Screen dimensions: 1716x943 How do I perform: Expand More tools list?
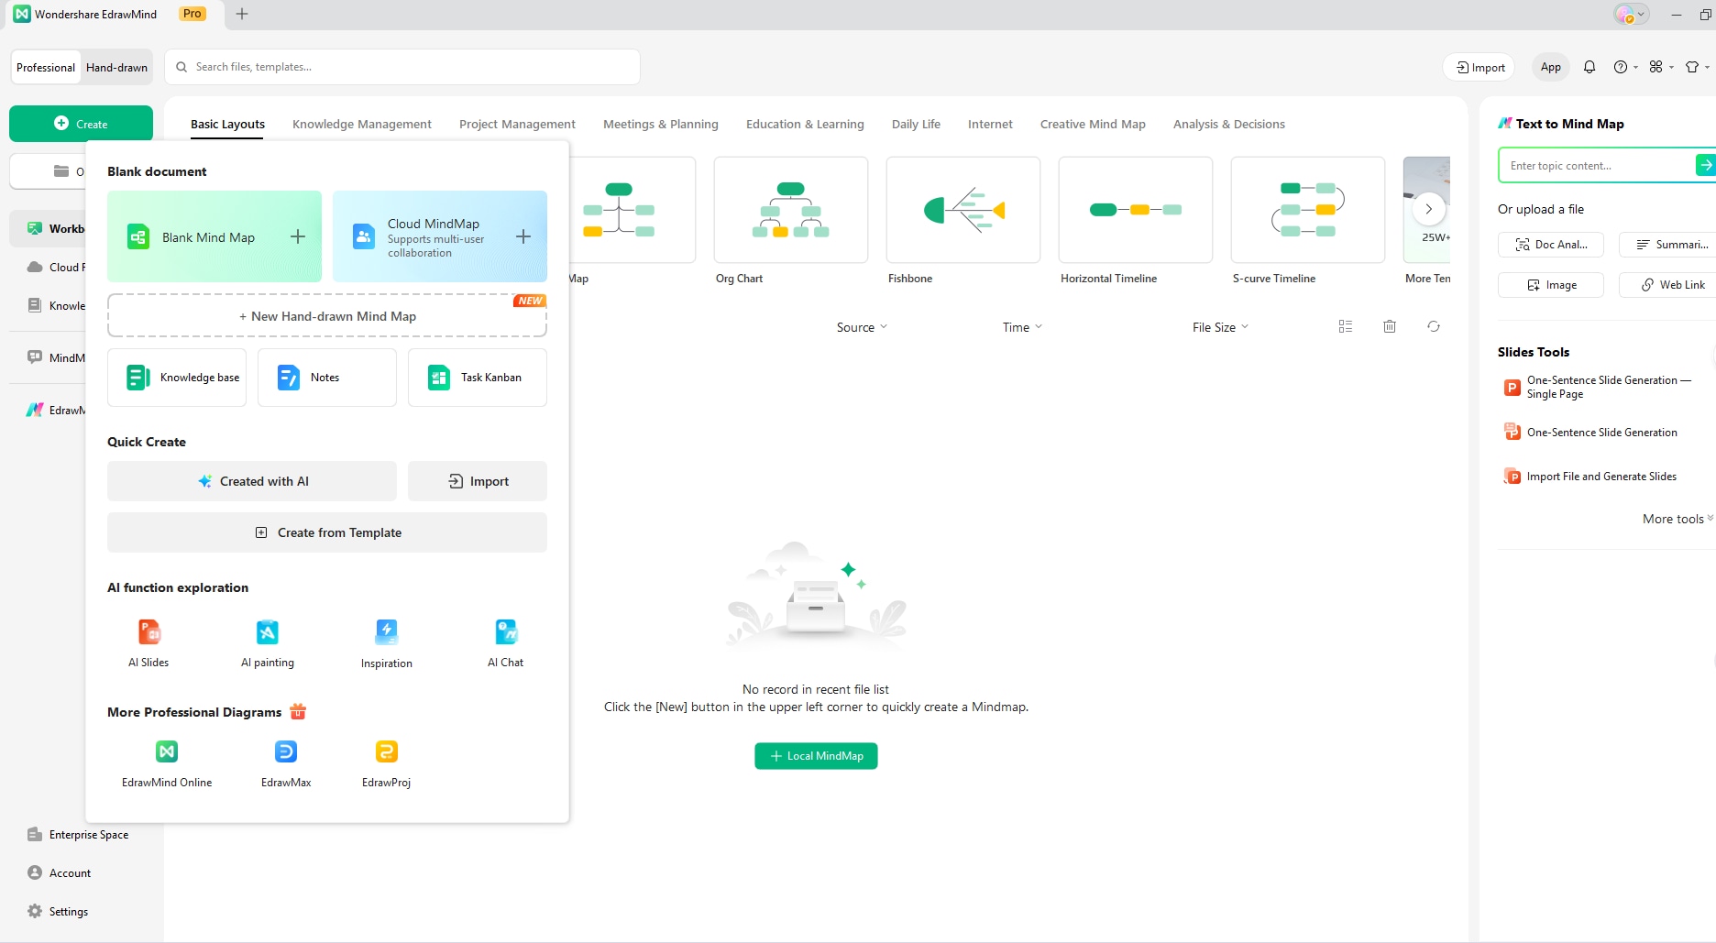point(1677,519)
